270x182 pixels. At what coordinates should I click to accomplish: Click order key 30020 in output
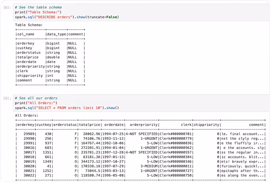[29, 166]
